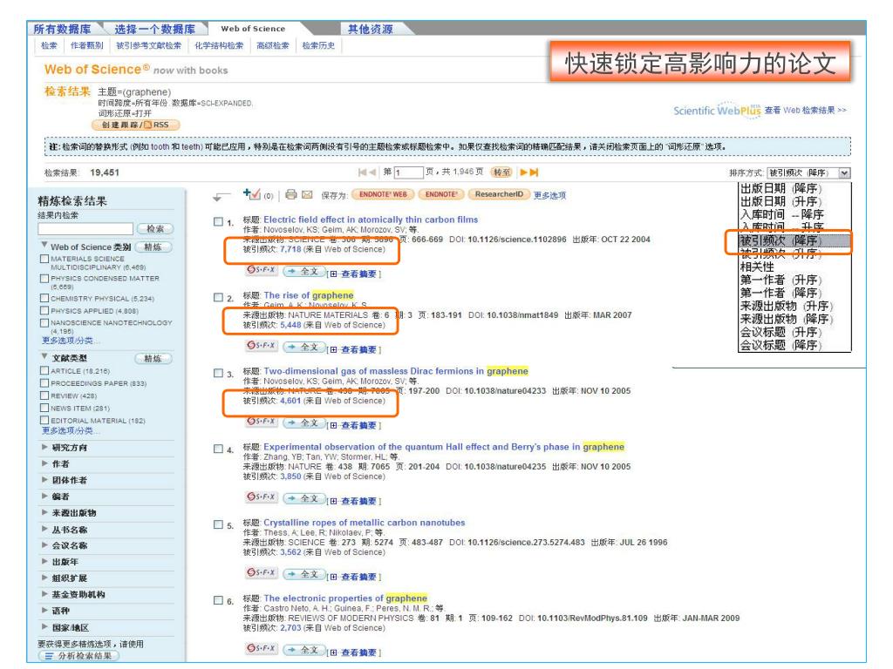Select 会议标题 (降序) sort option
893x669 pixels.
781,345
